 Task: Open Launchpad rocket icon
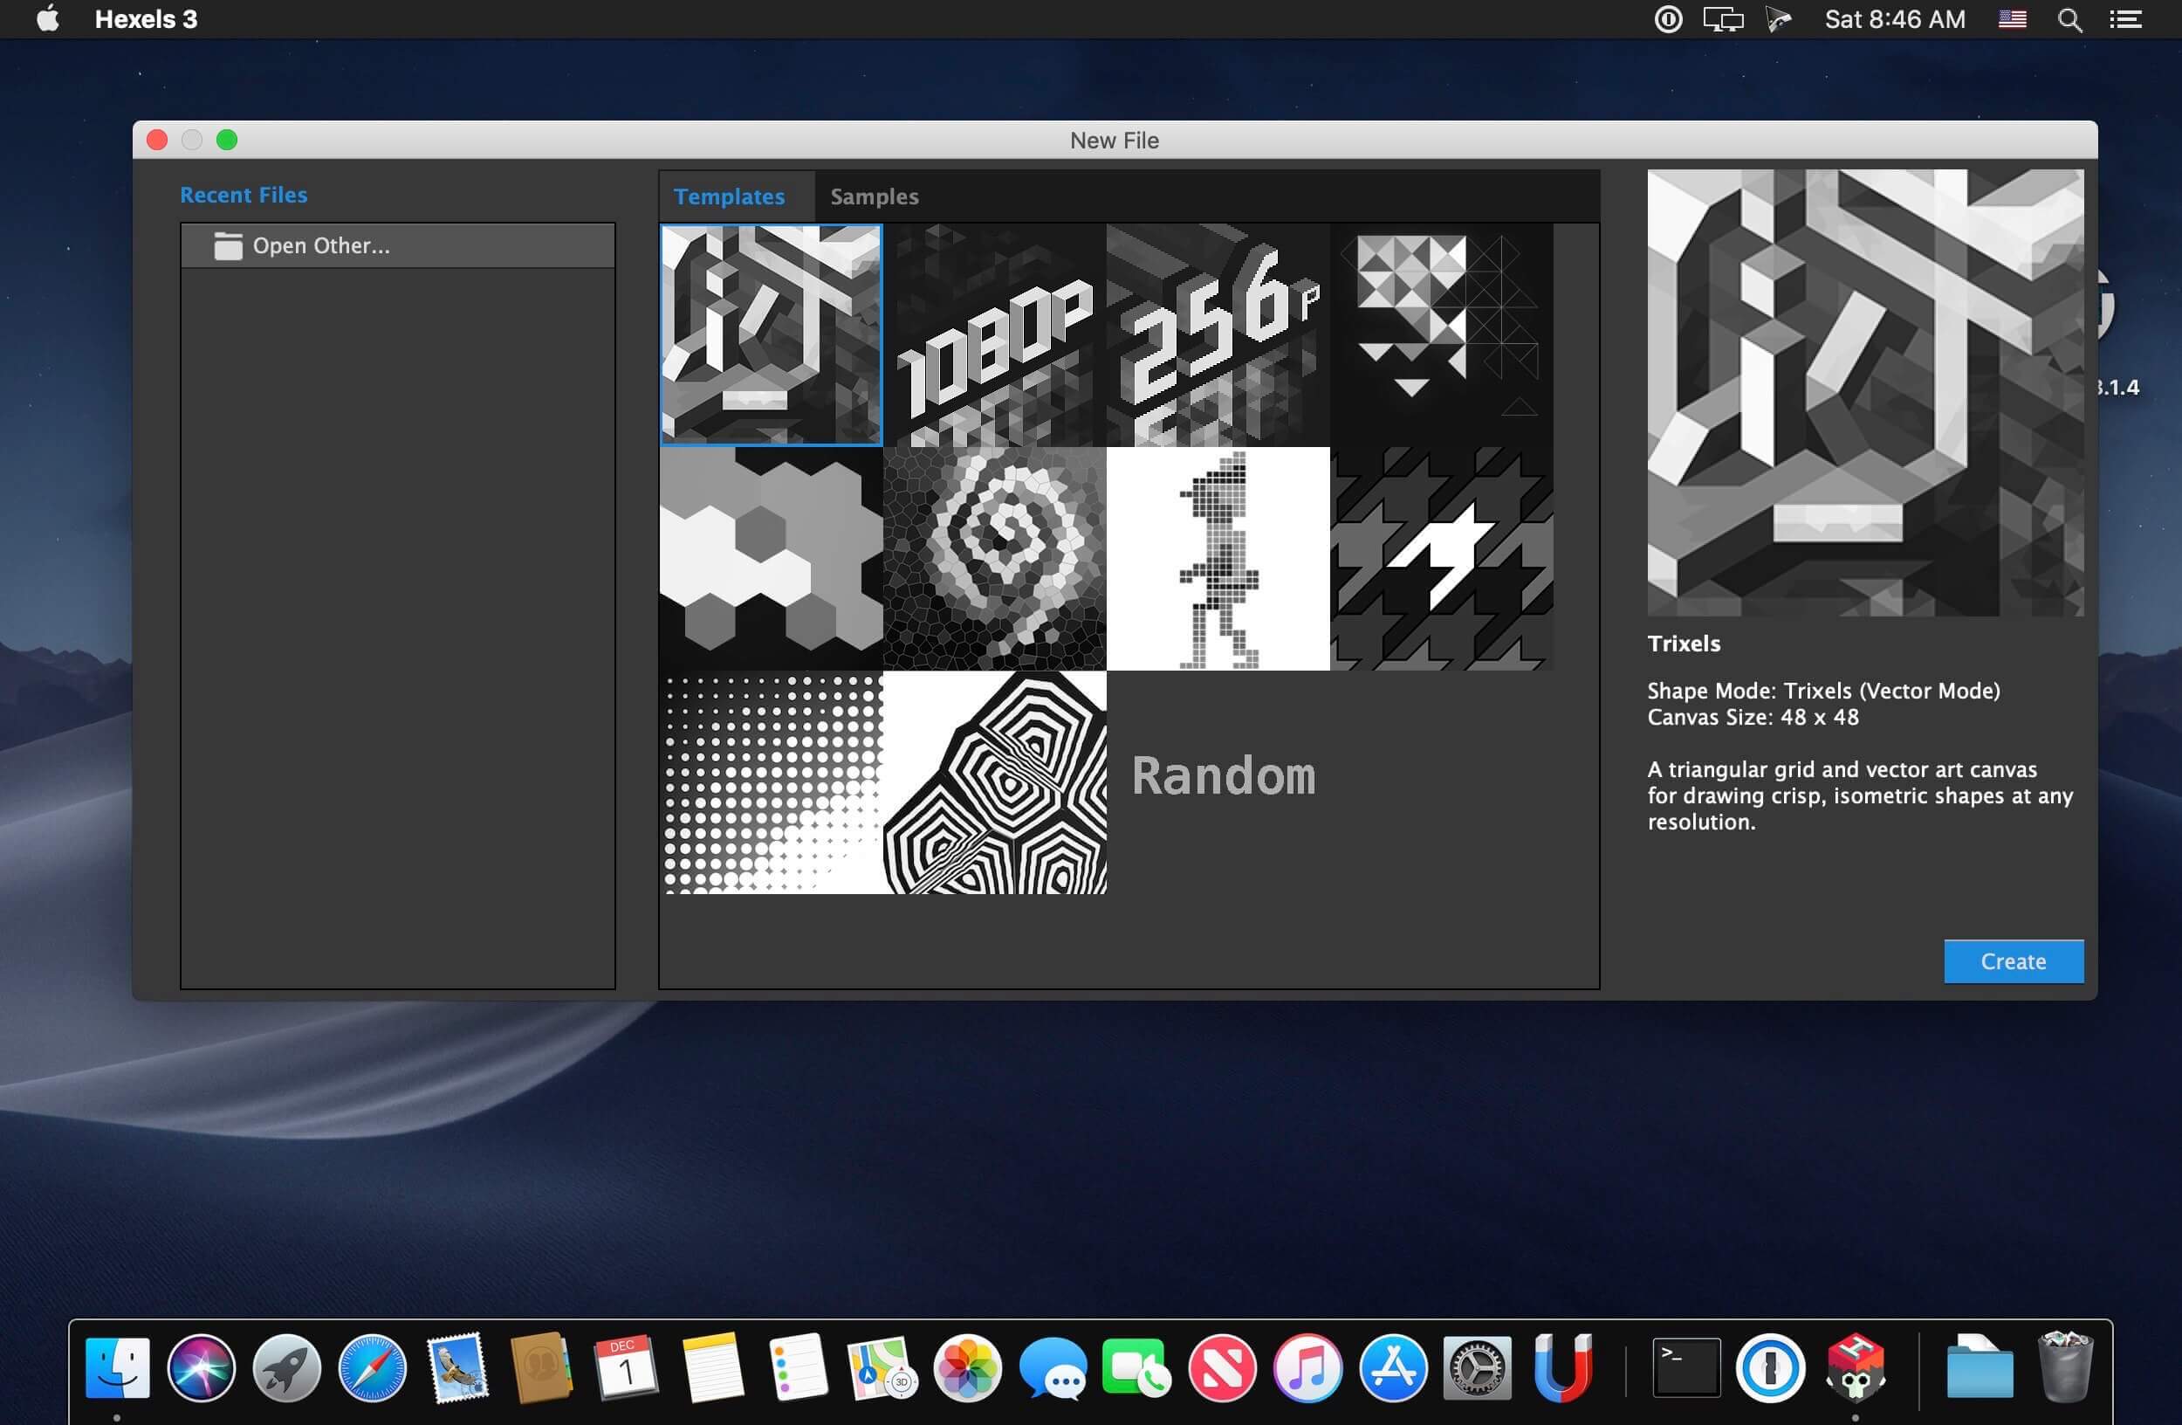287,1367
